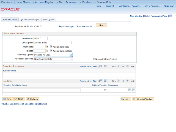The image size is (176, 132).
Task: Click the Request ID input field
Action: coord(40,38)
